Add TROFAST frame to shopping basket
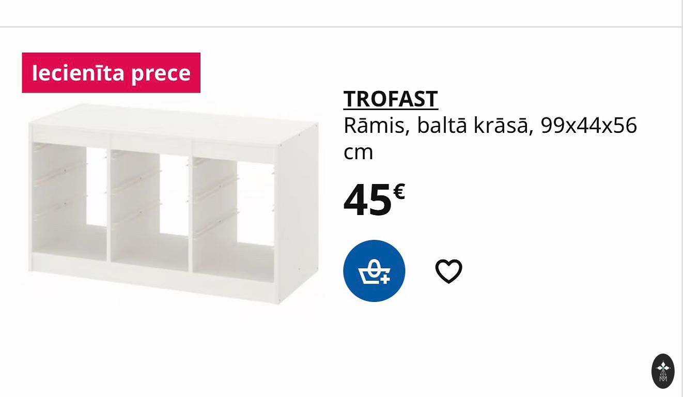The image size is (683, 397). tap(374, 271)
